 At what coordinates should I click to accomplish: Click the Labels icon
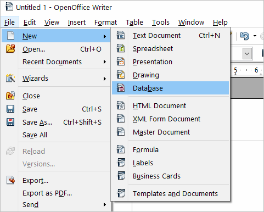point(121,163)
